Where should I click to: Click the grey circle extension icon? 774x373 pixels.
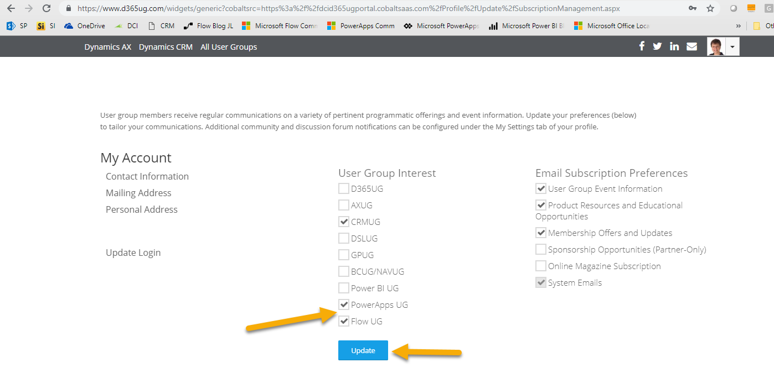734,8
